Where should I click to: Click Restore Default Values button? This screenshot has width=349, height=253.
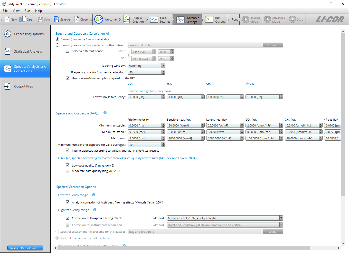25,248
